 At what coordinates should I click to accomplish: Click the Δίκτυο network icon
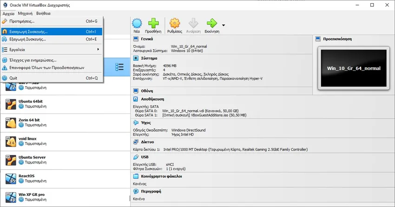click(x=136, y=142)
